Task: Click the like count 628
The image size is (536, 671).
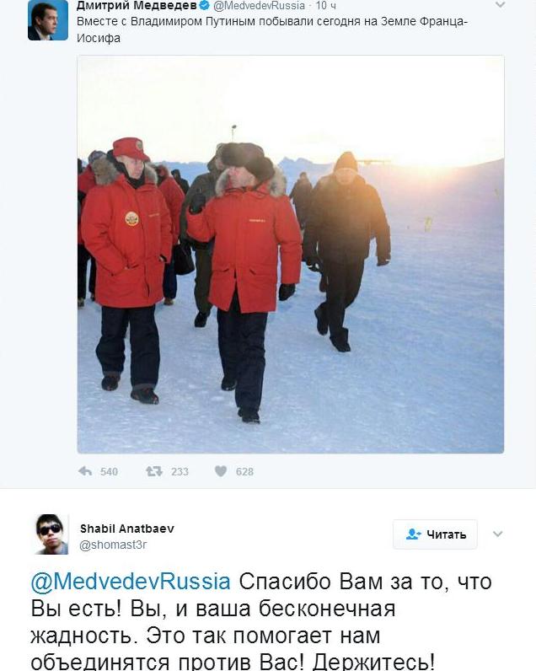Action: click(244, 471)
